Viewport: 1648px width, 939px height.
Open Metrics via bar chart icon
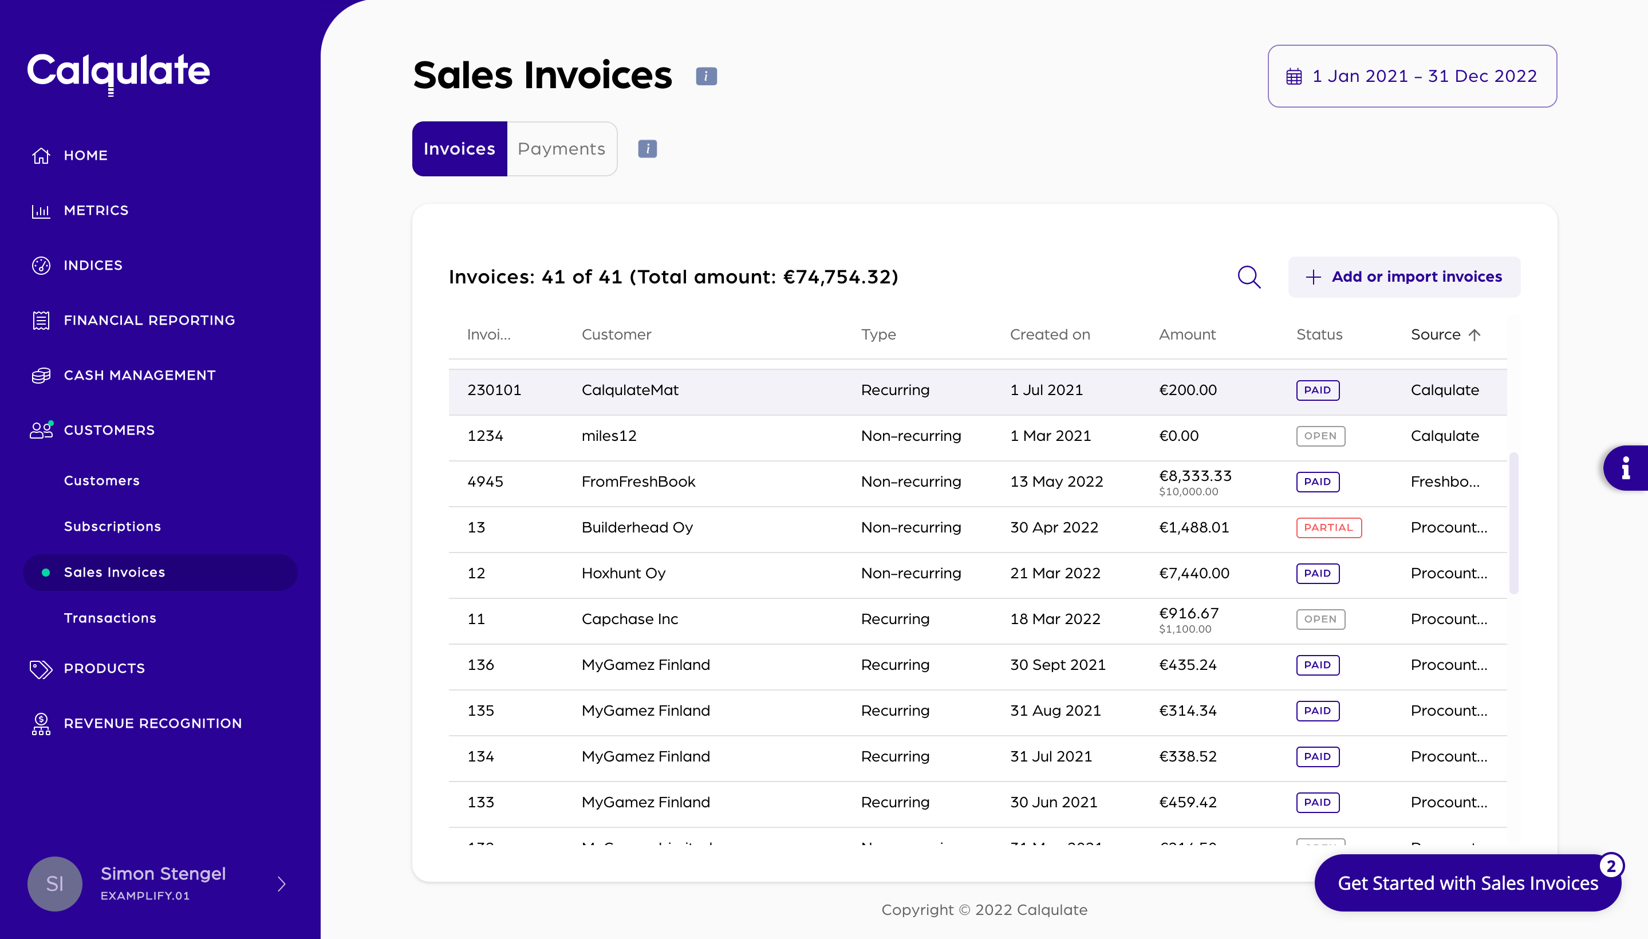41,211
